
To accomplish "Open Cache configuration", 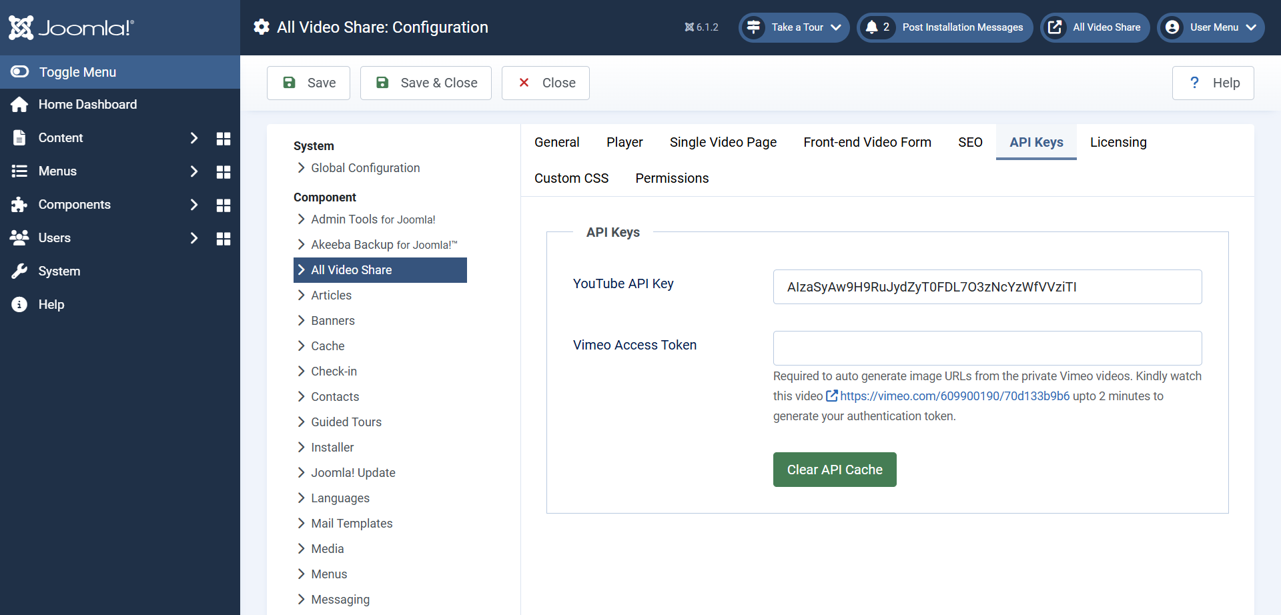I will coord(328,346).
